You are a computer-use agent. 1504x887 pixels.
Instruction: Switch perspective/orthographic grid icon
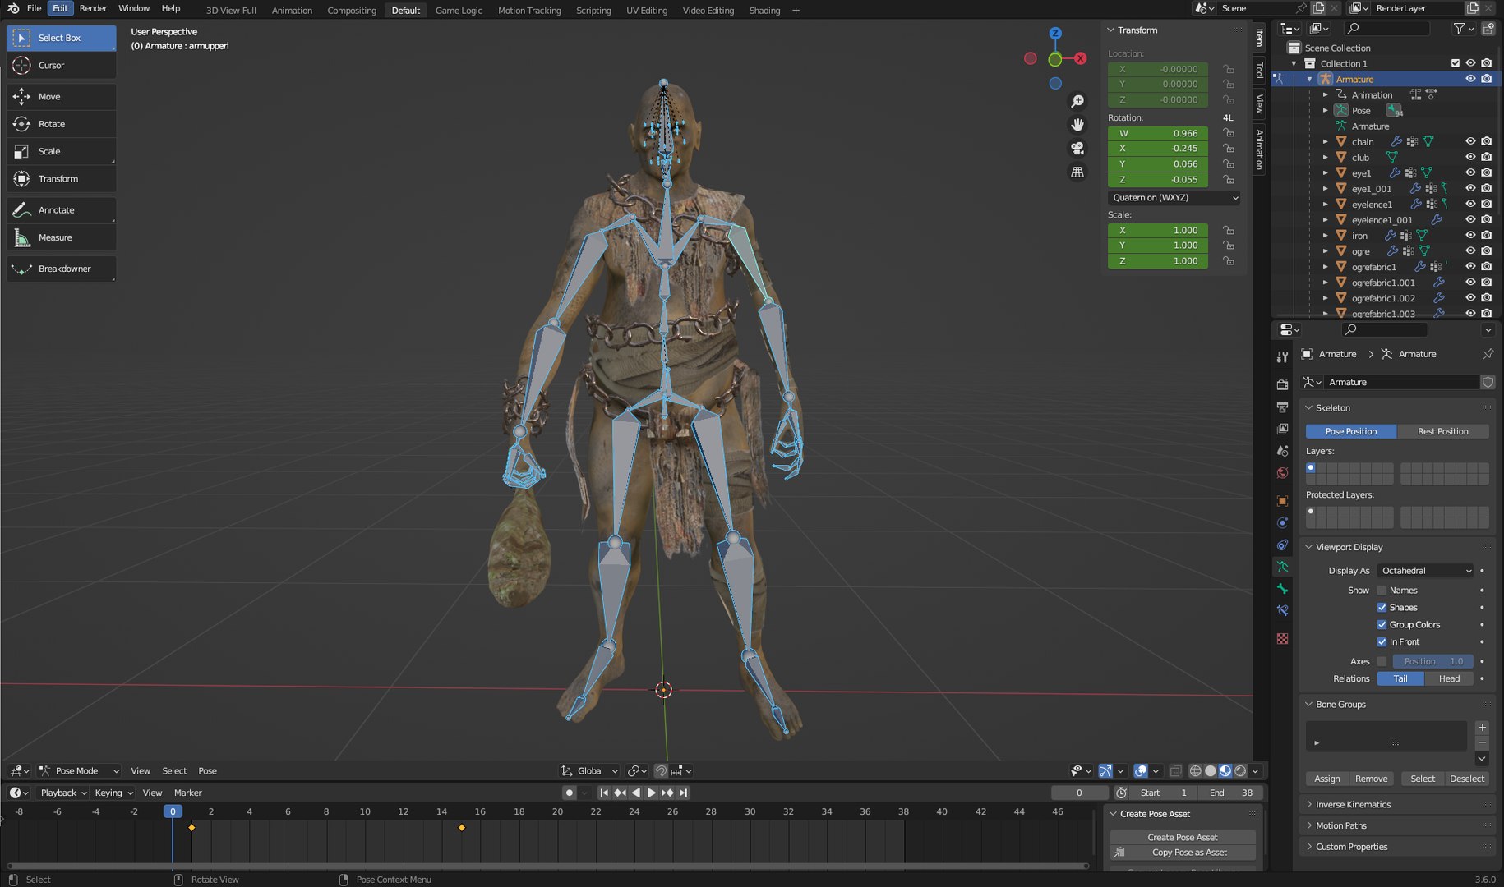1077,172
